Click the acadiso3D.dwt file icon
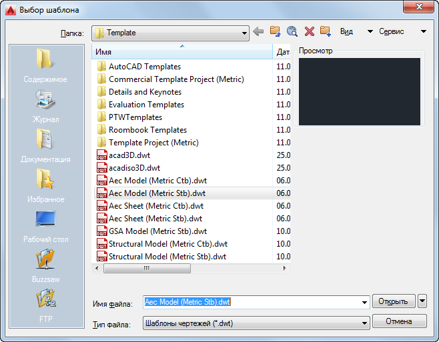This screenshot has height=342, width=439. coord(101,167)
